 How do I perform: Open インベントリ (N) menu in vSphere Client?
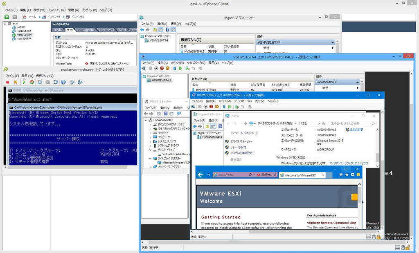click(56, 10)
